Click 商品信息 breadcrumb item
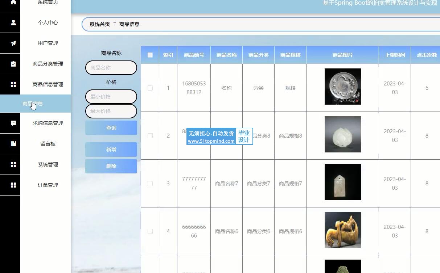 click(129, 24)
